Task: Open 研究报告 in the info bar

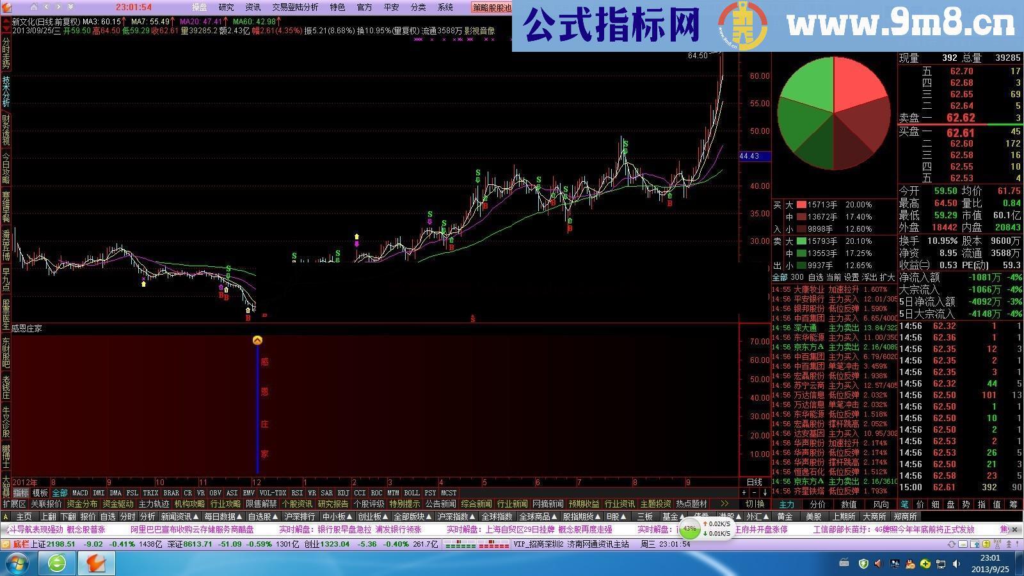Action: (x=333, y=504)
